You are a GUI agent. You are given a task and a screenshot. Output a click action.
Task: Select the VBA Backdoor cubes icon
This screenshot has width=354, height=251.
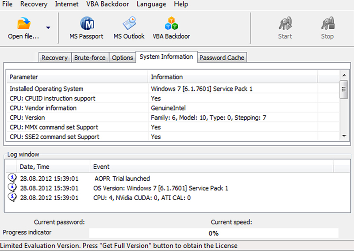click(171, 23)
